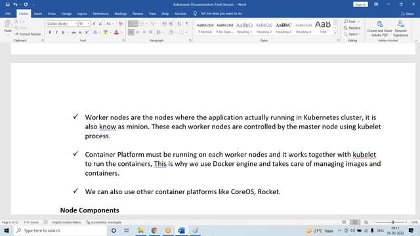Apply the red font color

pyautogui.click(x=116, y=32)
